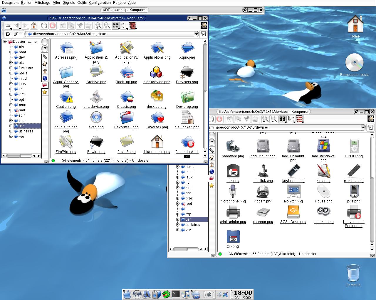Click the Home icon in filesystems toolbar
Viewport: 376px width, 300px height.
[34, 26]
